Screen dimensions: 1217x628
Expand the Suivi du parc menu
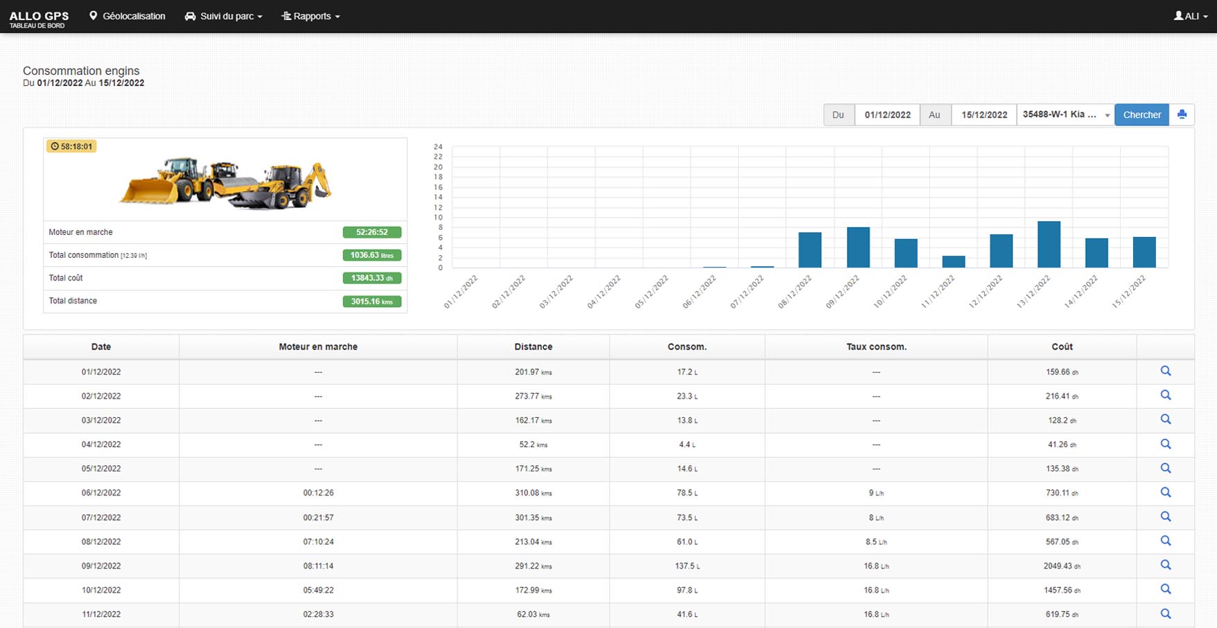tap(224, 16)
